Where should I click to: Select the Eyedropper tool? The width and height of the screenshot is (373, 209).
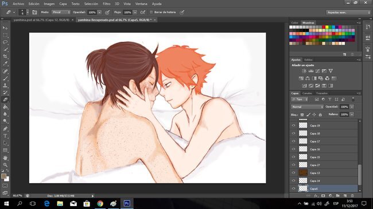tap(5, 64)
